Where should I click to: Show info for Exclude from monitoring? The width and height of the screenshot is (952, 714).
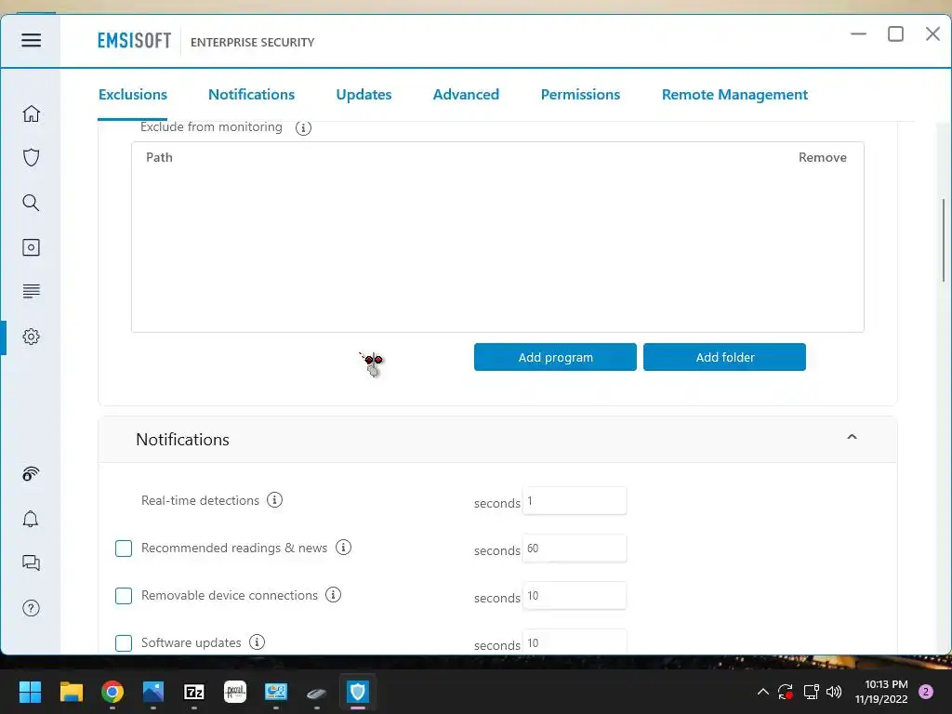coord(303,128)
